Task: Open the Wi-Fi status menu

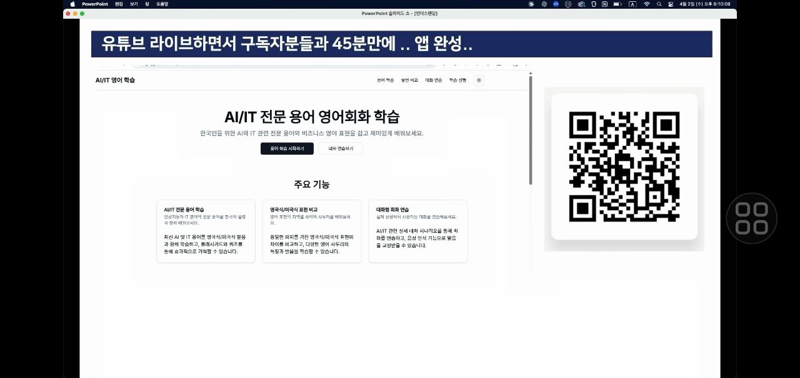Action: pyautogui.click(x=647, y=4)
